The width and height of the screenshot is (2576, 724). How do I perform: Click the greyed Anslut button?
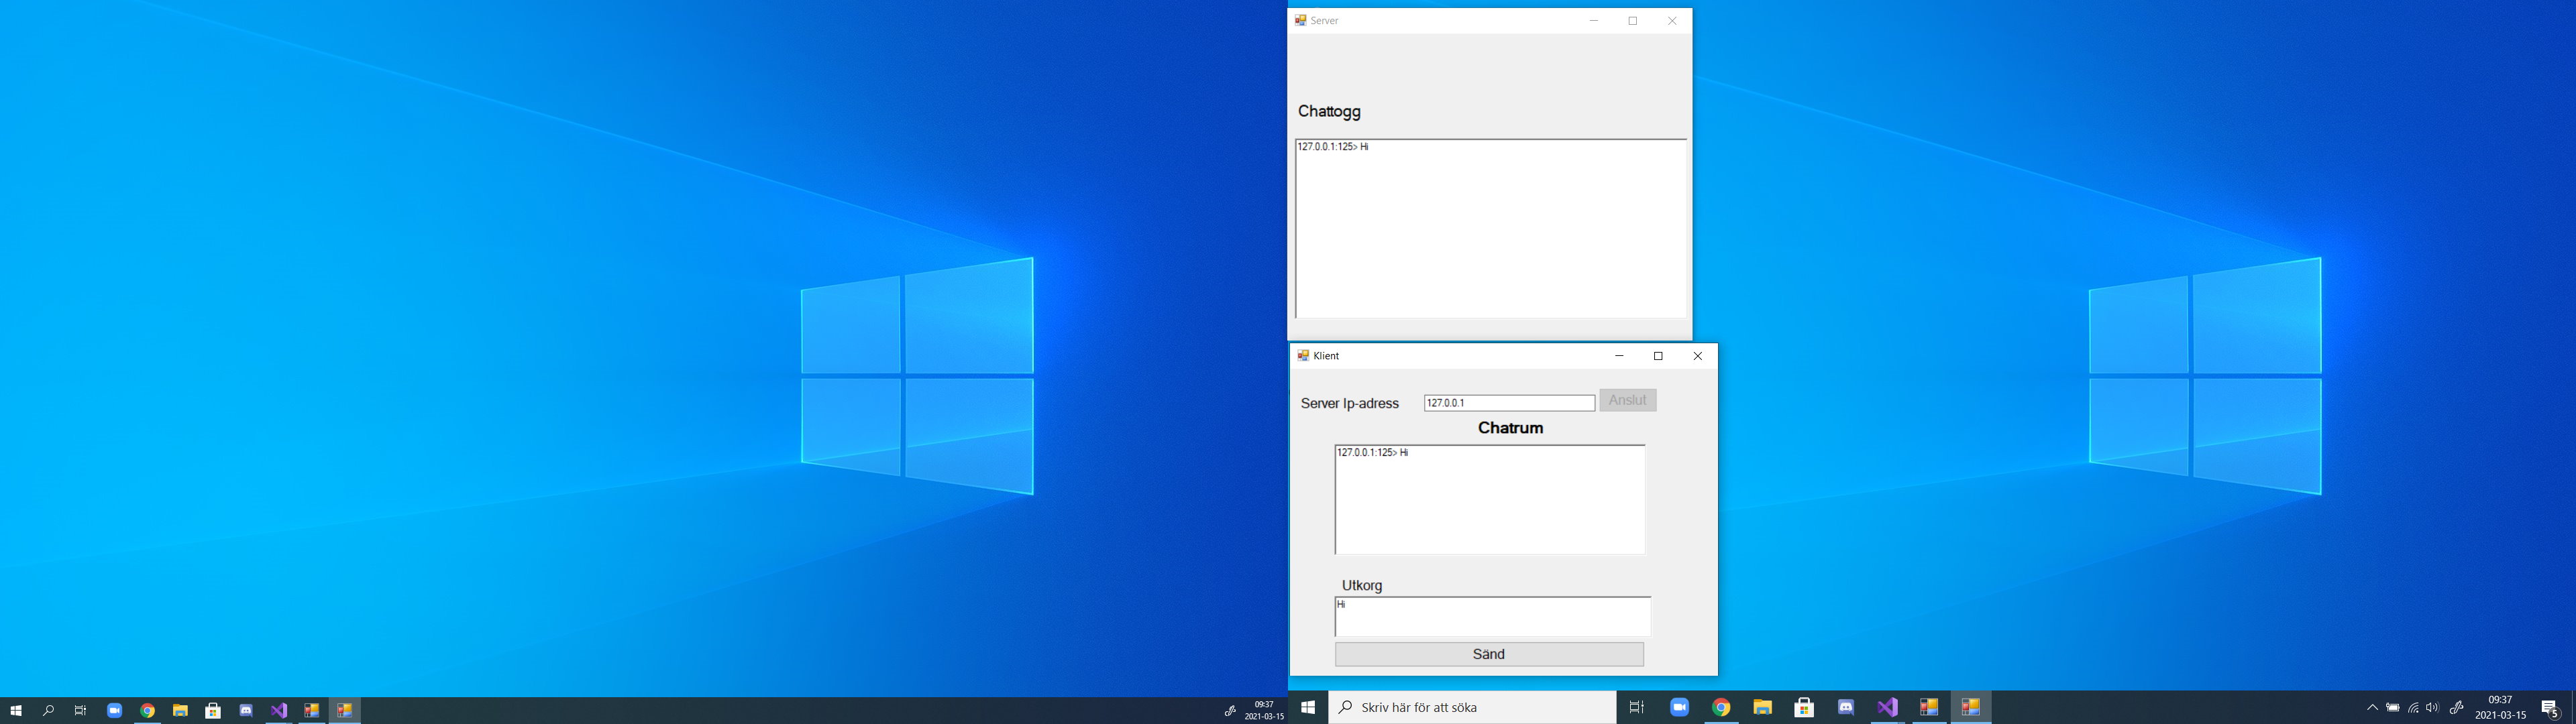click(x=1628, y=400)
